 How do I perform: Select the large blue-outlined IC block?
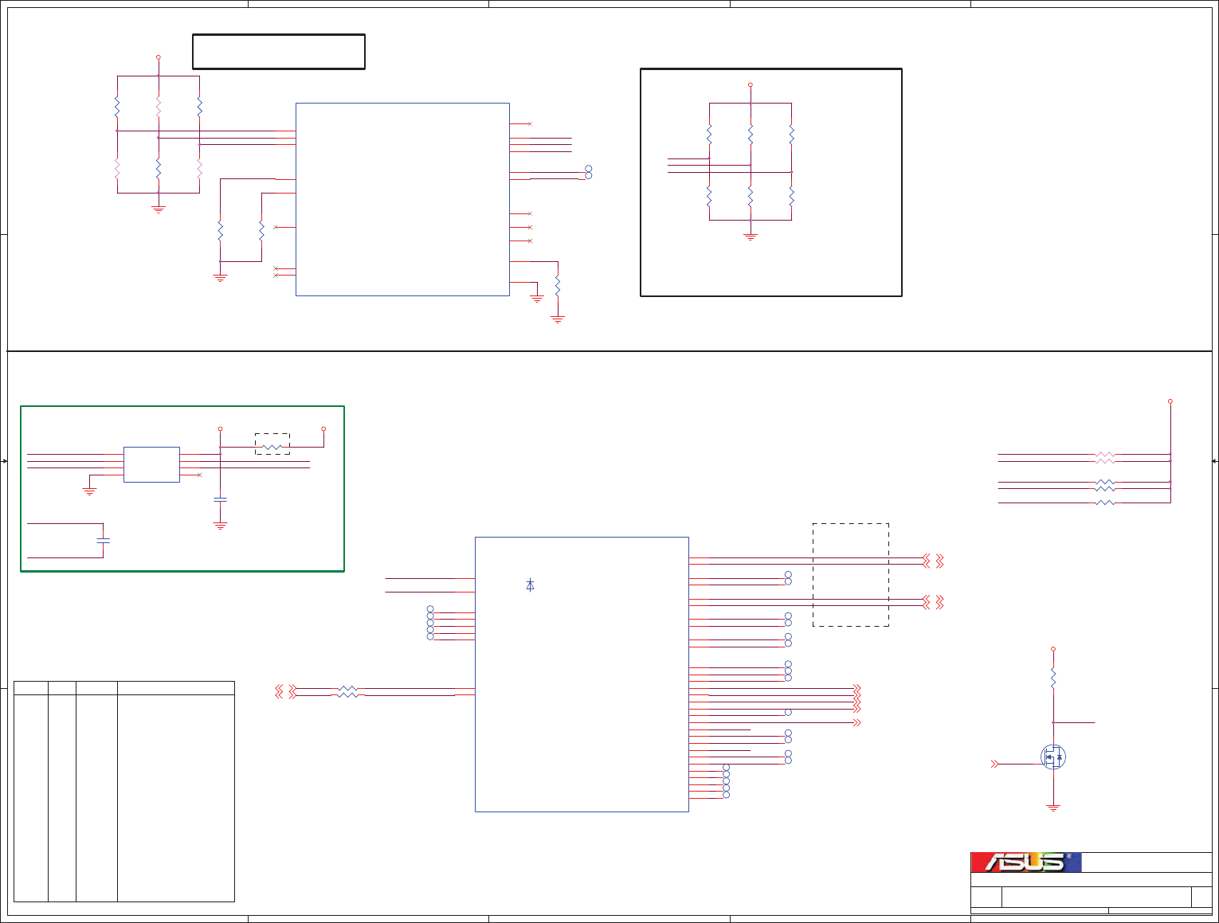point(582,675)
